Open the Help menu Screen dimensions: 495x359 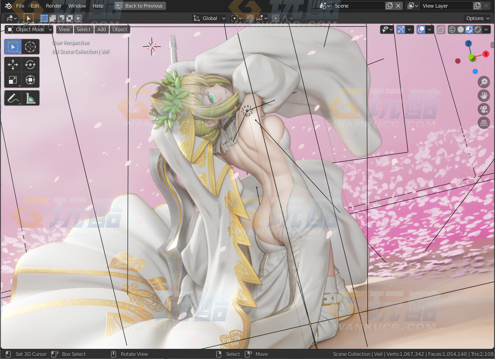(x=98, y=6)
